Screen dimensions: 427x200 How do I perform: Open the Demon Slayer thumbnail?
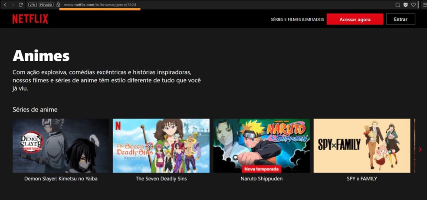(x=61, y=146)
